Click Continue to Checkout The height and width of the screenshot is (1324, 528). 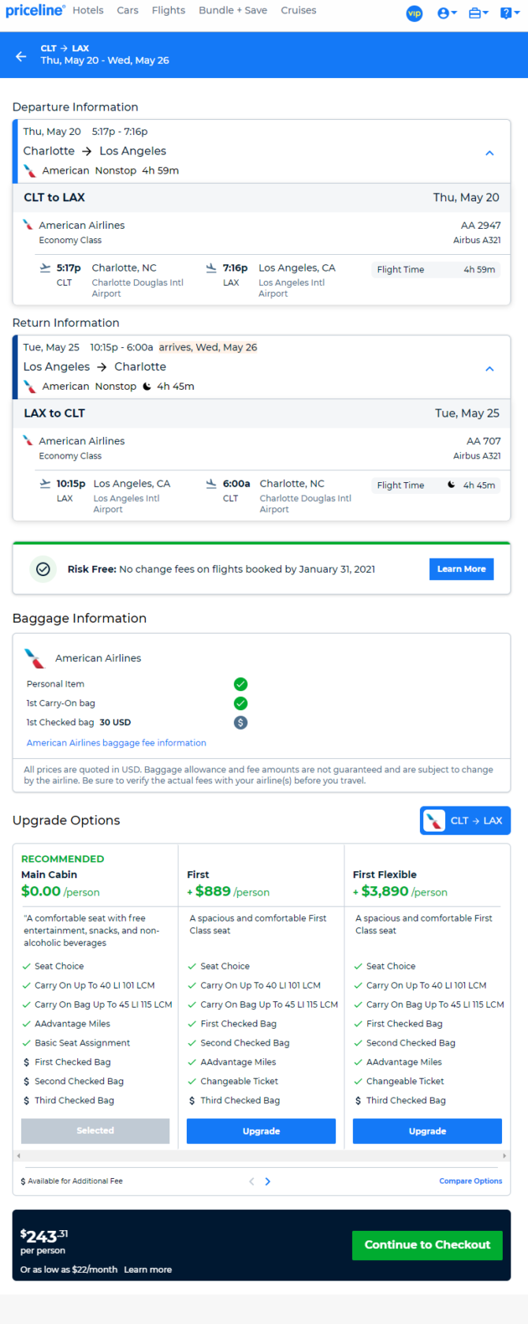point(427,1244)
